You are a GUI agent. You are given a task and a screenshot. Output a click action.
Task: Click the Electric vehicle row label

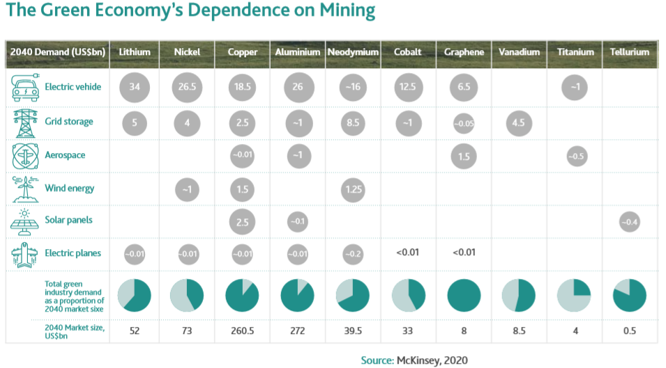(x=74, y=88)
